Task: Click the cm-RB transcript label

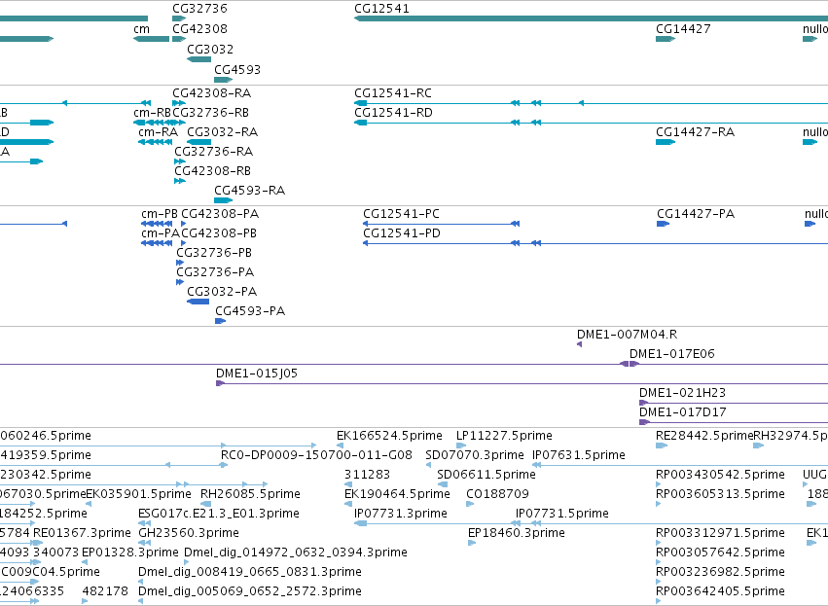Action: point(152,113)
